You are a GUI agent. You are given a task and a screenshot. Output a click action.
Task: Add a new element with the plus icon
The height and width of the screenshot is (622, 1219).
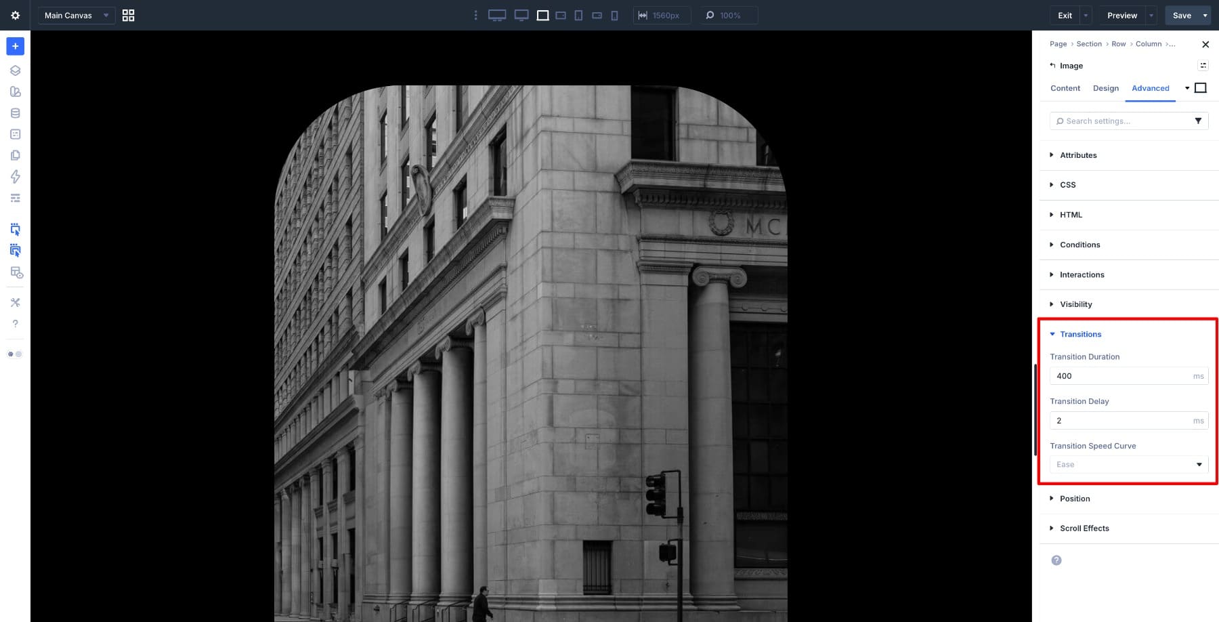click(x=15, y=46)
